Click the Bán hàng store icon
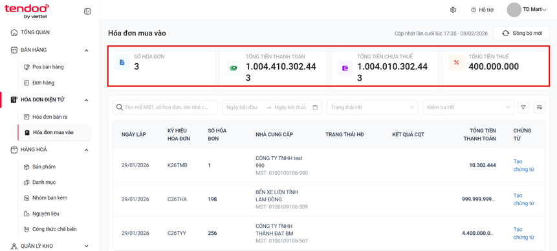This screenshot has height=251, width=557. (14, 50)
